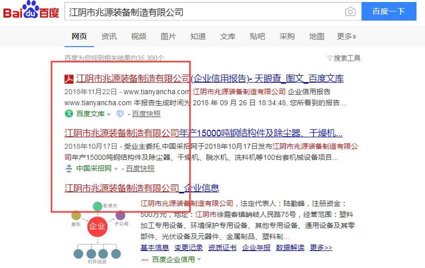425x268 pixels.
Task: Click the PDF icon beside first result
Action: (69, 79)
